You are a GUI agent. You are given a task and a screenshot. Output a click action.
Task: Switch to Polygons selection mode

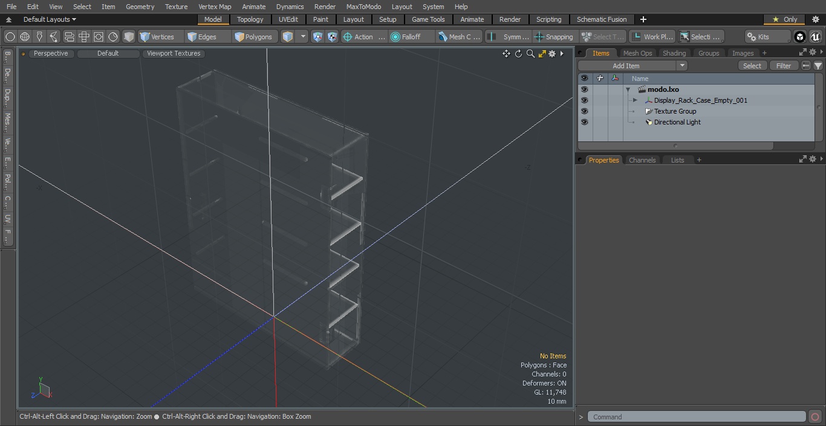click(254, 37)
